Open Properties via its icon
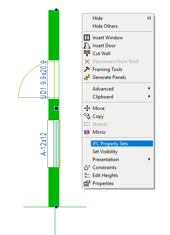 [x=87, y=183]
